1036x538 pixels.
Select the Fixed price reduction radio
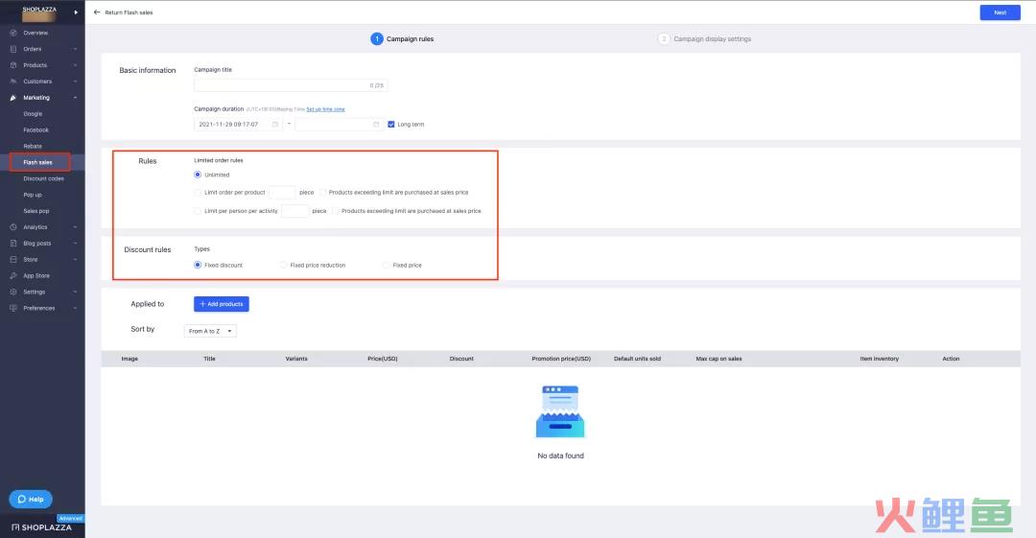(283, 265)
